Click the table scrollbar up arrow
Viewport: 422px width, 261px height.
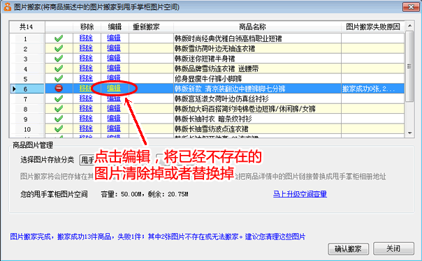coord(409,26)
